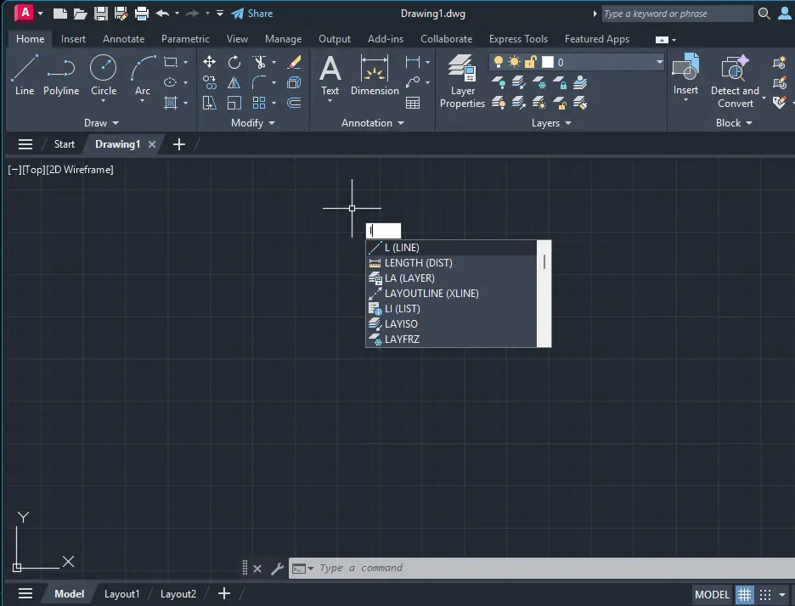Switch to the Annotate ribbon tab
The height and width of the screenshot is (606, 795).
pyautogui.click(x=124, y=39)
